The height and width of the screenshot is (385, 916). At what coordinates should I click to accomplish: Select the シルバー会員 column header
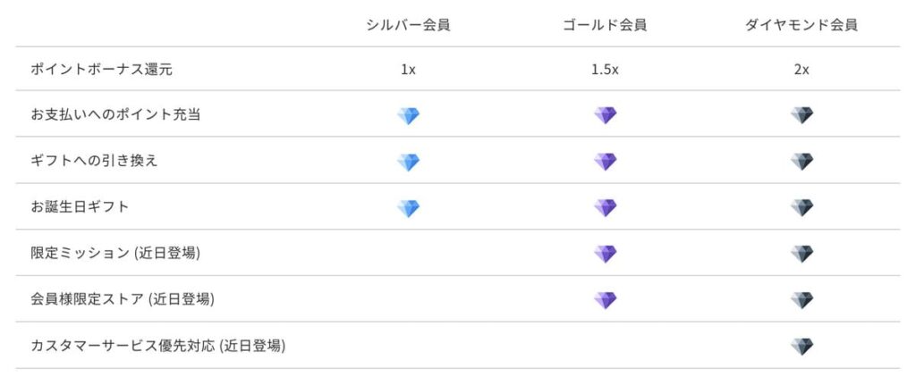pyautogui.click(x=408, y=25)
